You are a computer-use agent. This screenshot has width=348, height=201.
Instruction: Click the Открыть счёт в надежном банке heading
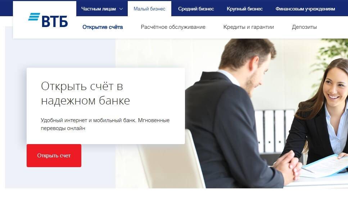[85, 94]
